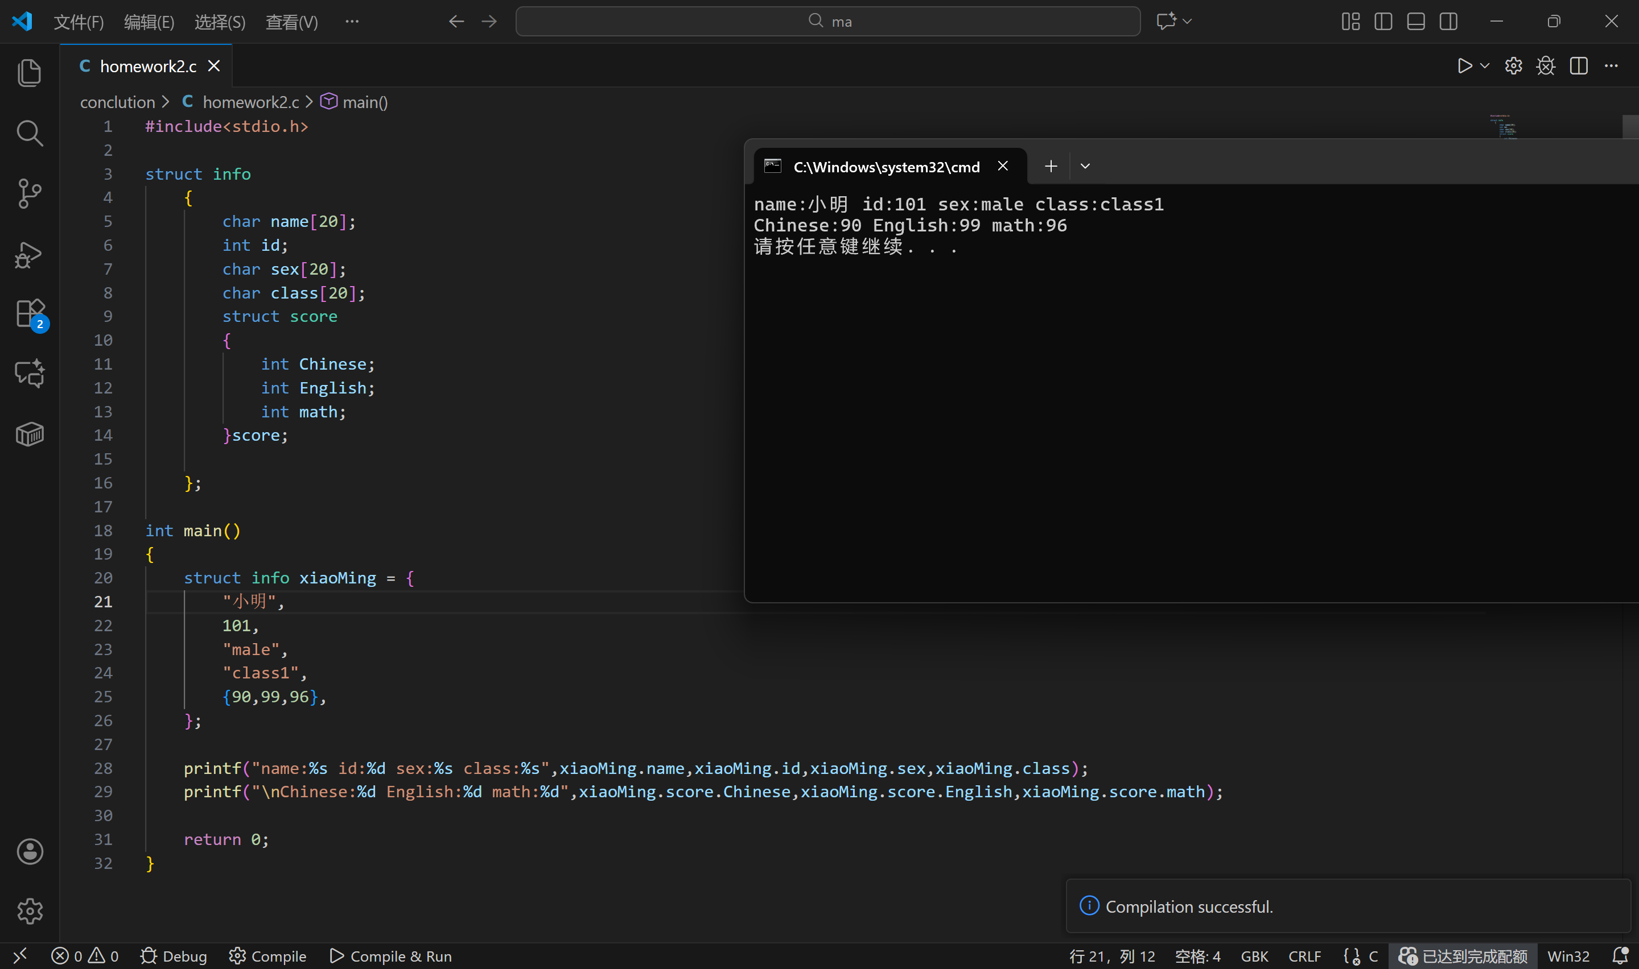Open the Accounts icon in sidebar
Viewport: 1639px width, 969px height.
click(30, 851)
